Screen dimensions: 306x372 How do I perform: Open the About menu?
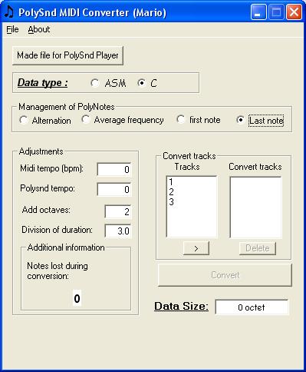[x=39, y=29]
